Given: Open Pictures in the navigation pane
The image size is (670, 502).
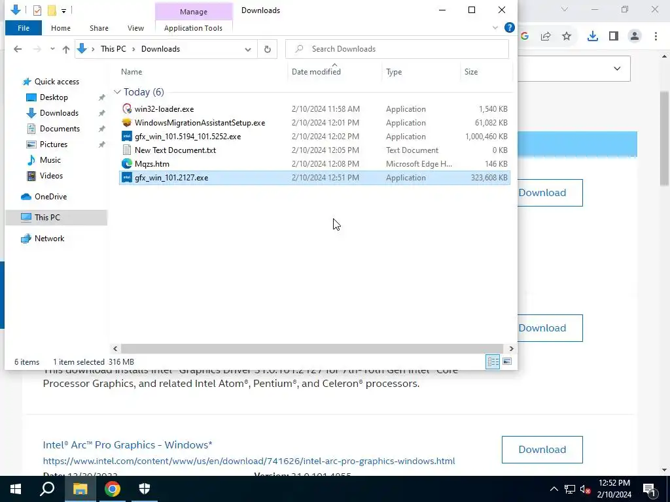Looking at the screenshot, I should [54, 144].
